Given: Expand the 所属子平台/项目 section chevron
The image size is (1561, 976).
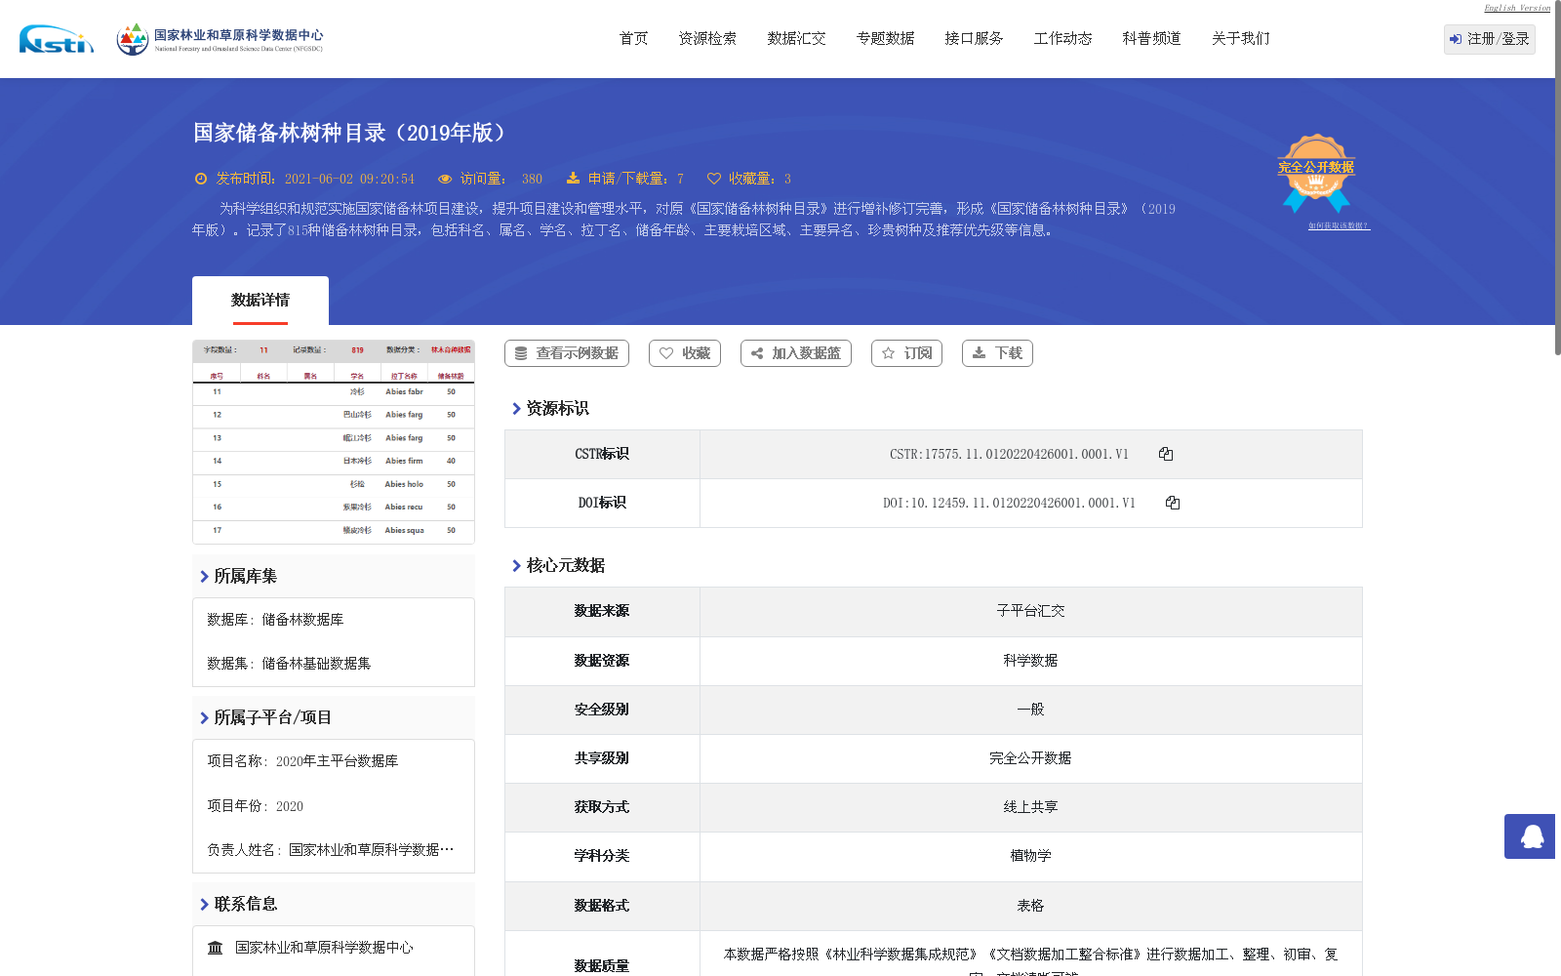Looking at the screenshot, I should [x=204, y=718].
